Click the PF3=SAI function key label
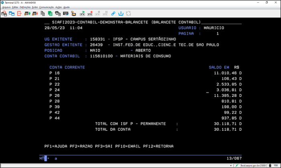This screenshot has width=281, height=168. [x=104, y=146]
